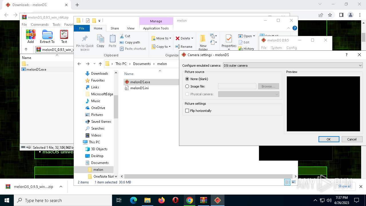
Task: Open the Configure emulated camera dropdown
Action: click(x=293, y=66)
